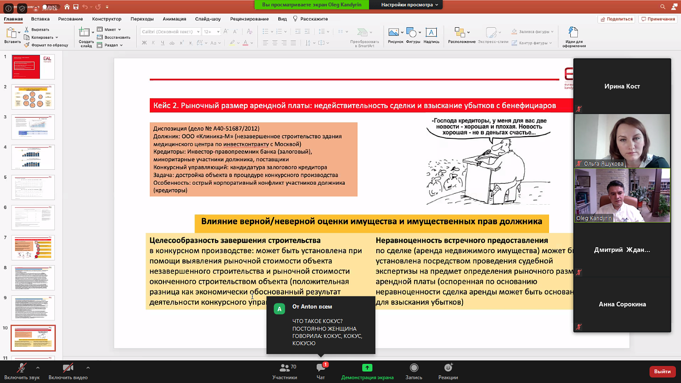Toggle Superscript formatting
This screenshot has height=383, width=681.
pyautogui.click(x=182, y=43)
